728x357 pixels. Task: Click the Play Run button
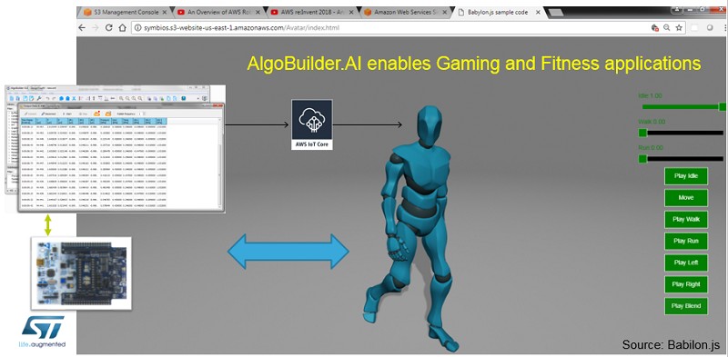pos(686,241)
